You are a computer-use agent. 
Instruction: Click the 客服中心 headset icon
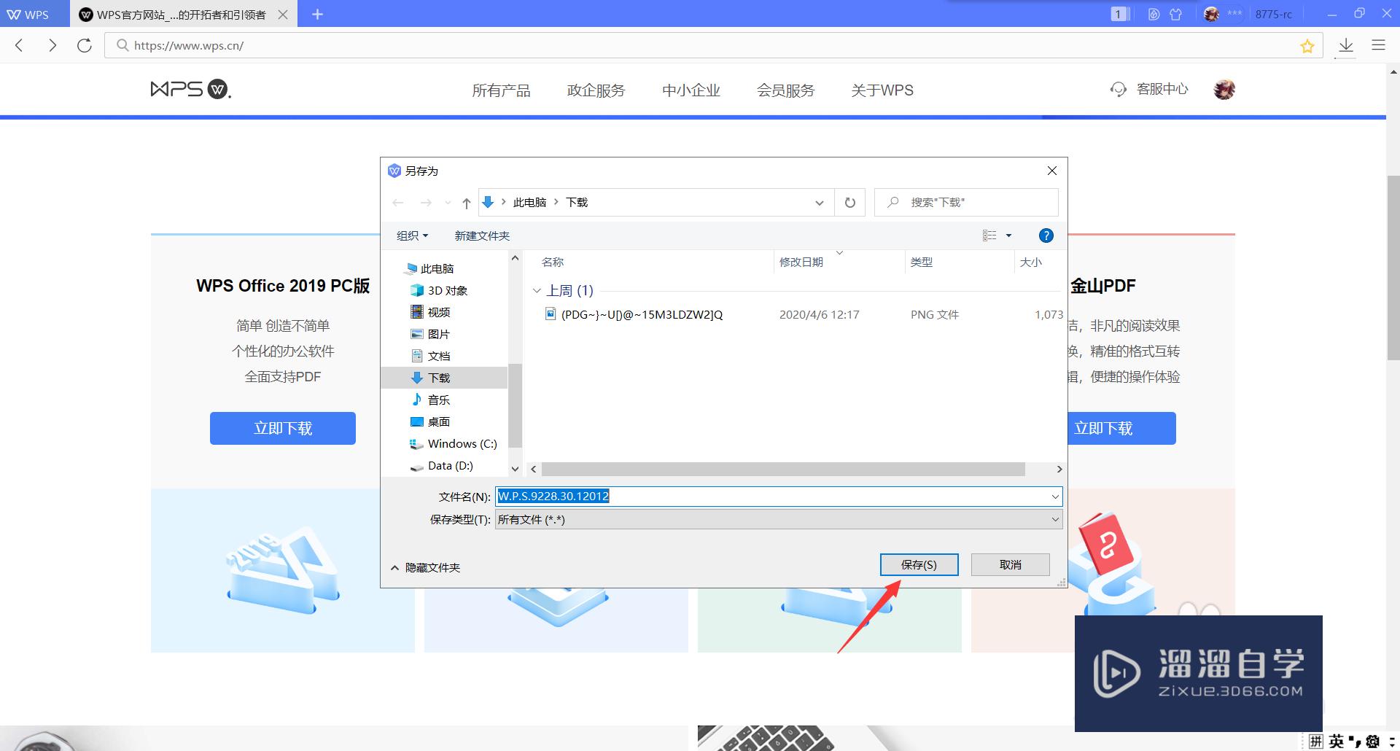click(x=1119, y=89)
